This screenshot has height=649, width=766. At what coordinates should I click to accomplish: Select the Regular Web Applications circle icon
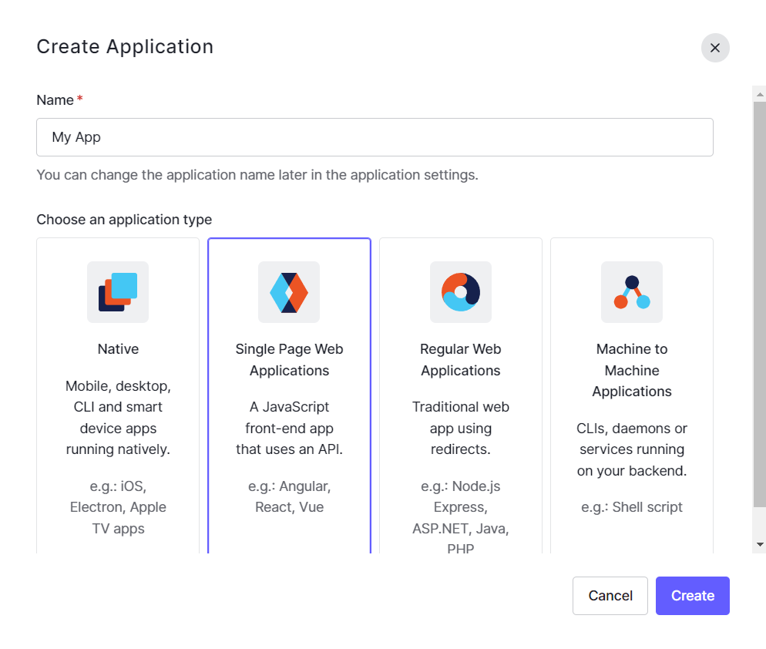click(460, 292)
